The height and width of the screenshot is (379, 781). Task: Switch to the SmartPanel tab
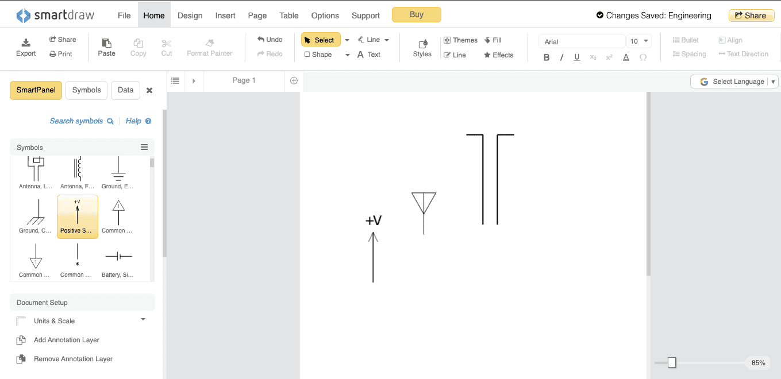tap(36, 90)
